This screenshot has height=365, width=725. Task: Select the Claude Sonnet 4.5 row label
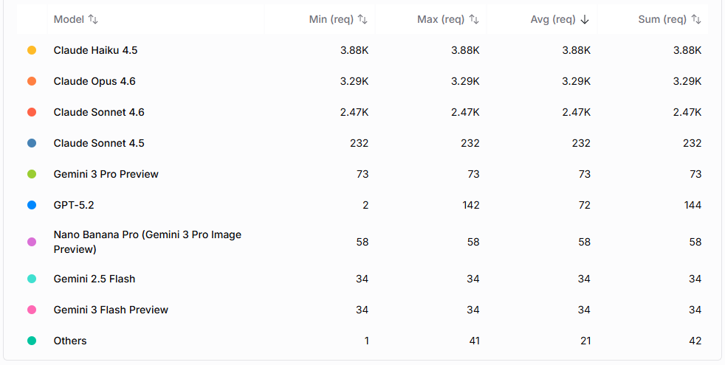tap(99, 143)
